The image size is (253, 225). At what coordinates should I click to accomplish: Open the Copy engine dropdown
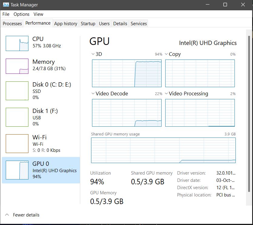[166, 54]
